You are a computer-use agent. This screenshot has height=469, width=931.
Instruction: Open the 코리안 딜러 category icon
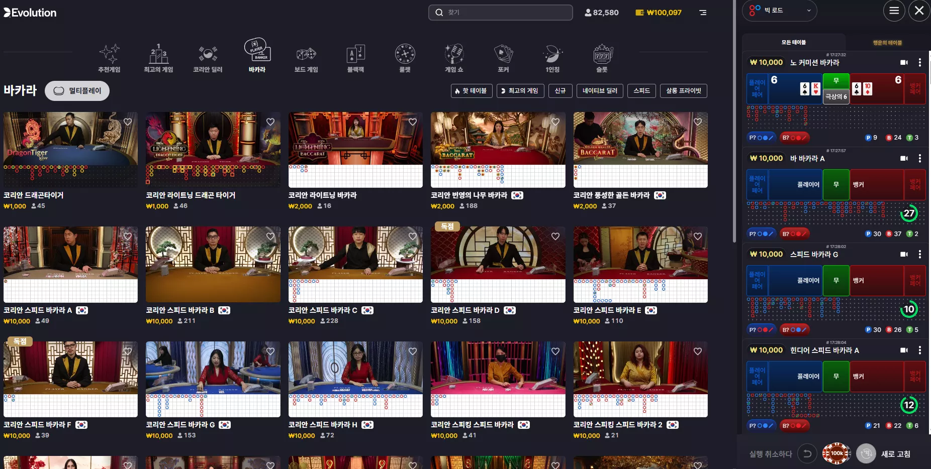pos(208,54)
